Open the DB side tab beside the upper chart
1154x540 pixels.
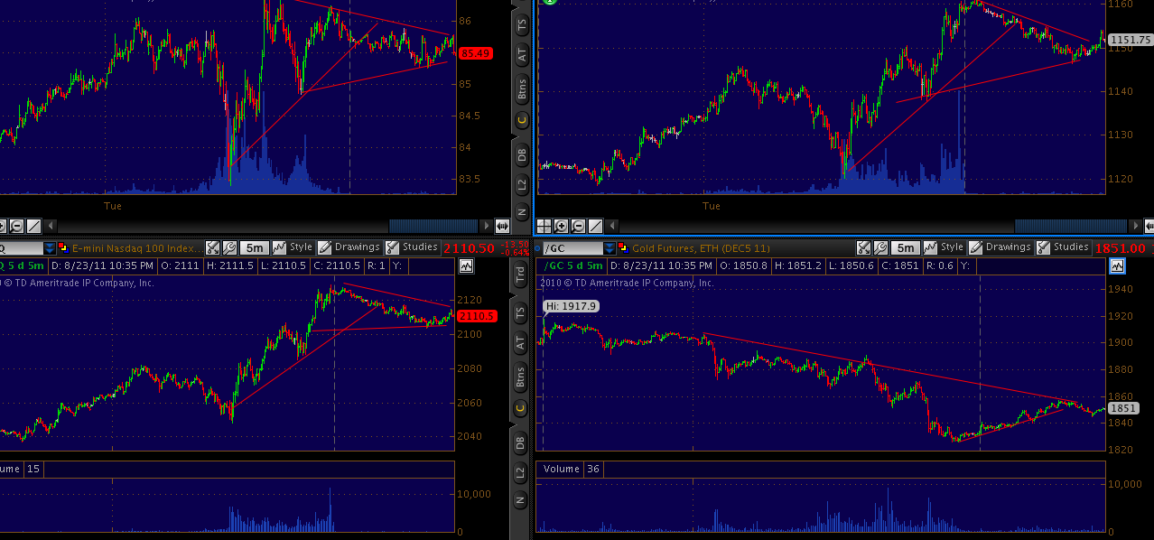521,154
